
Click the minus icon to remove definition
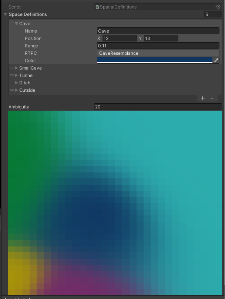(x=212, y=98)
